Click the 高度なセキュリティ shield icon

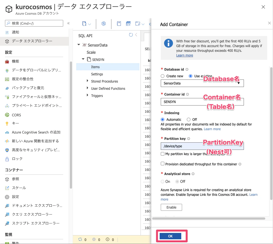[7, 150]
